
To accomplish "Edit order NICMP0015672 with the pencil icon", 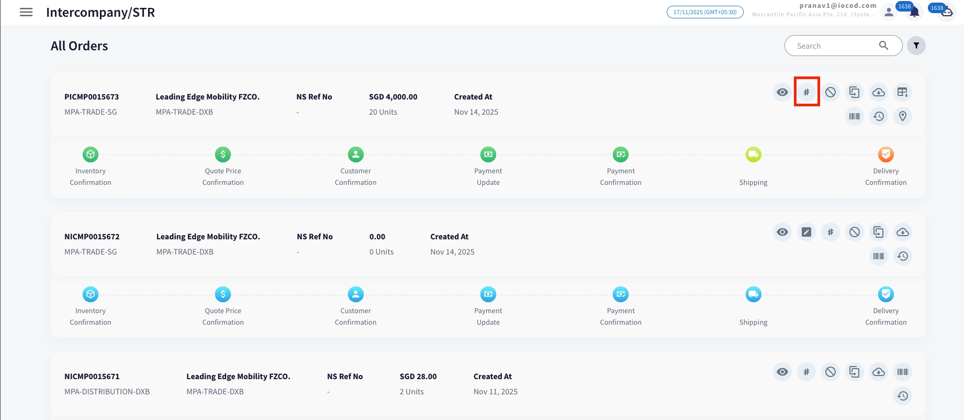I will tap(806, 232).
